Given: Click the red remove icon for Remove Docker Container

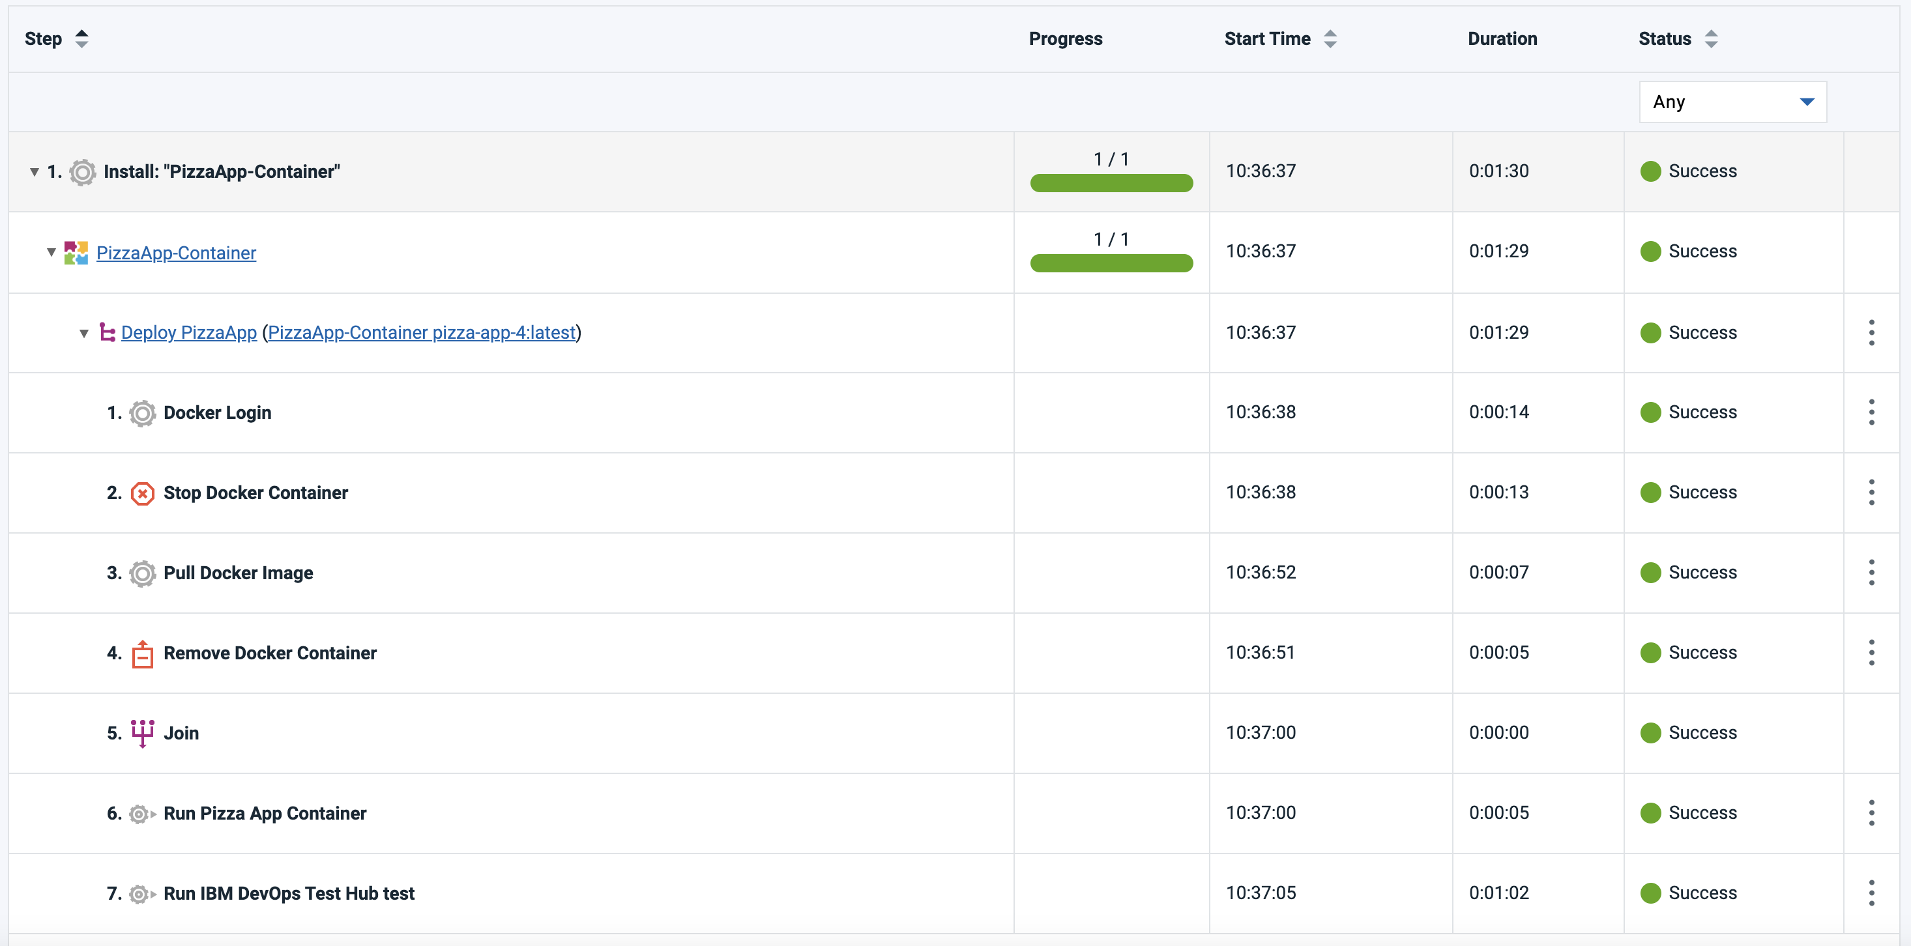Looking at the screenshot, I should point(143,654).
